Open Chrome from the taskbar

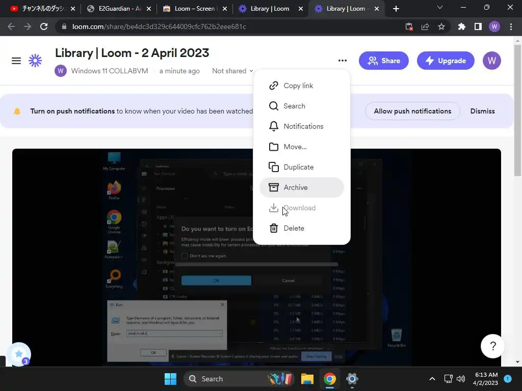click(x=330, y=379)
